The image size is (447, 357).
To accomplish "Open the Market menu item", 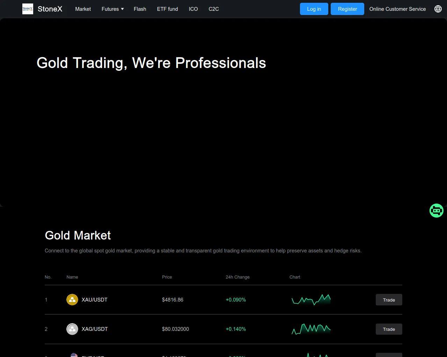I will [x=83, y=9].
